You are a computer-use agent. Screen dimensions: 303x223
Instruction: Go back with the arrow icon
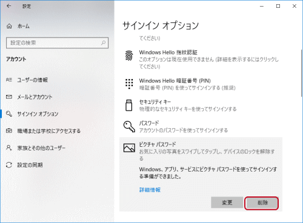[x=8, y=6]
